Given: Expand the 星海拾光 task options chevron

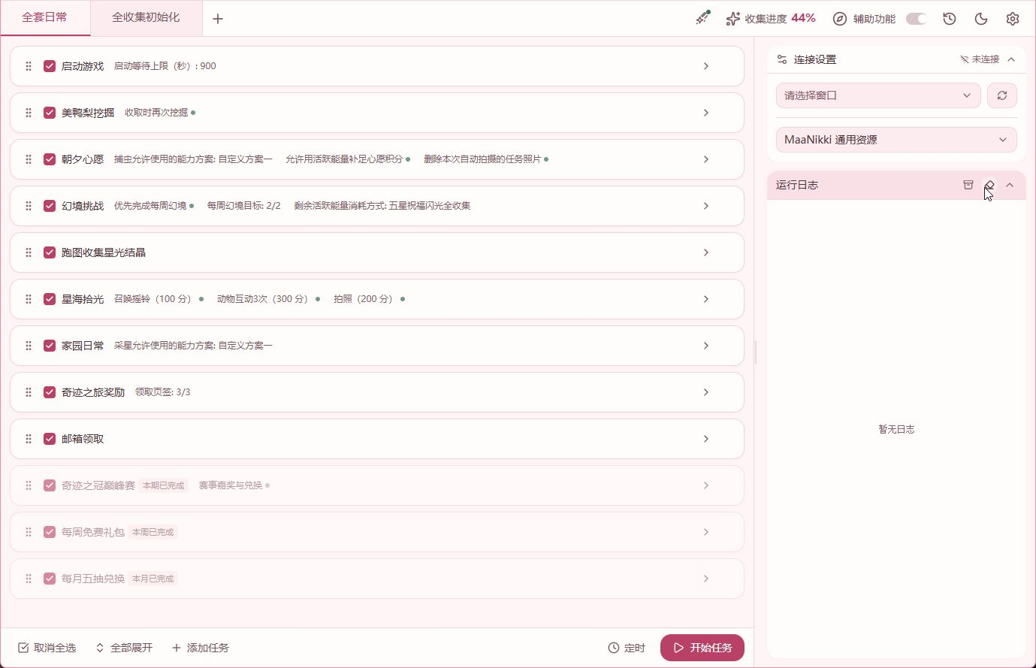Looking at the screenshot, I should point(706,299).
